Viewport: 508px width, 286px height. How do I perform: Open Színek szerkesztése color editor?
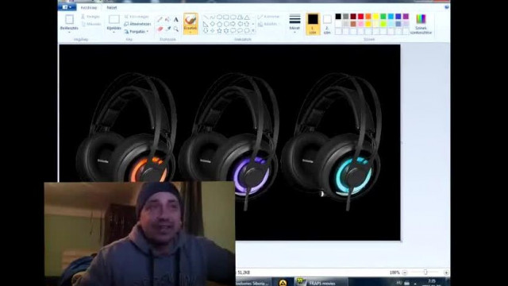pos(421,24)
